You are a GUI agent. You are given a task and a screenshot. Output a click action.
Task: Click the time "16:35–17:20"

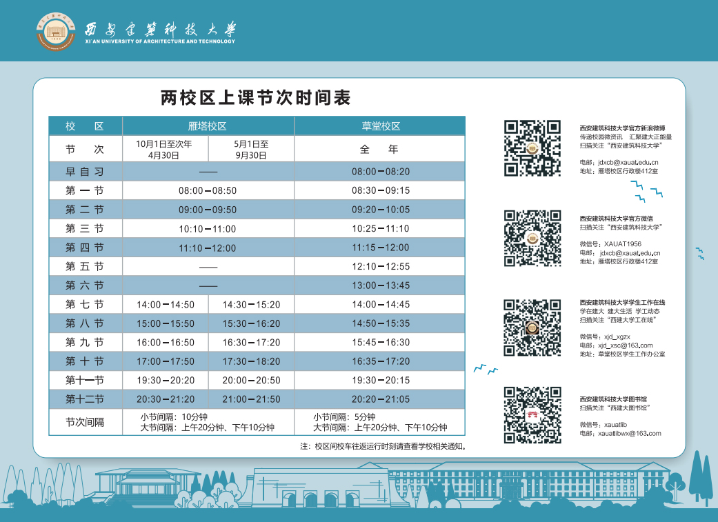[x=381, y=362]
